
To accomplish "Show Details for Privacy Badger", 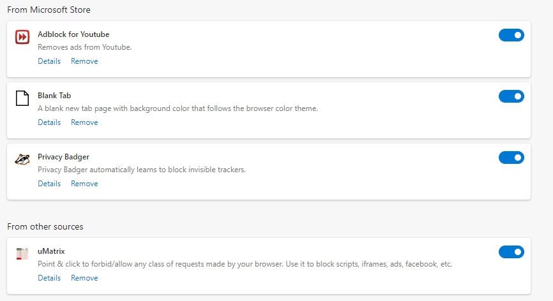I will point(49,184).
